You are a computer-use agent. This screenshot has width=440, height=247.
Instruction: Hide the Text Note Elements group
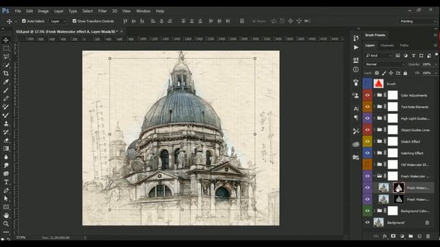367,107
